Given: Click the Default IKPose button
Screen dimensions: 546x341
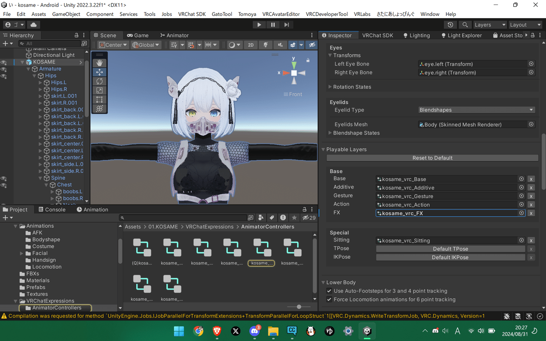Looking at the screenshot, I should [450, 257].
